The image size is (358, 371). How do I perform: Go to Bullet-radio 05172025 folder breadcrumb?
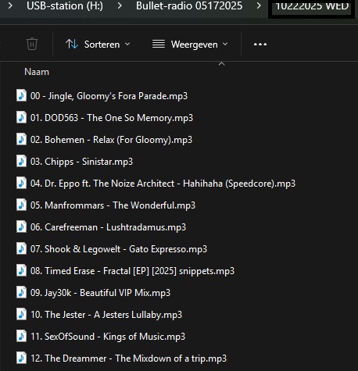(189, 5)
